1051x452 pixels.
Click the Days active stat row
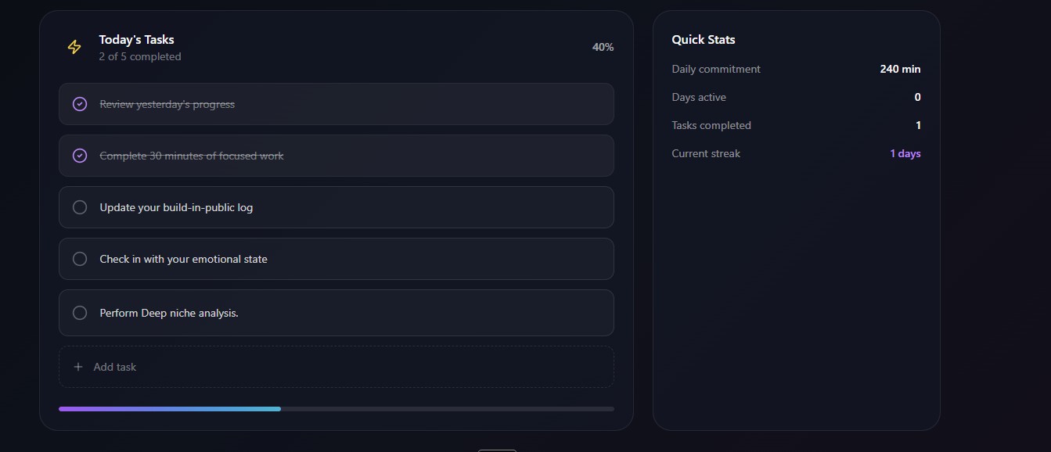pos(796,97)
